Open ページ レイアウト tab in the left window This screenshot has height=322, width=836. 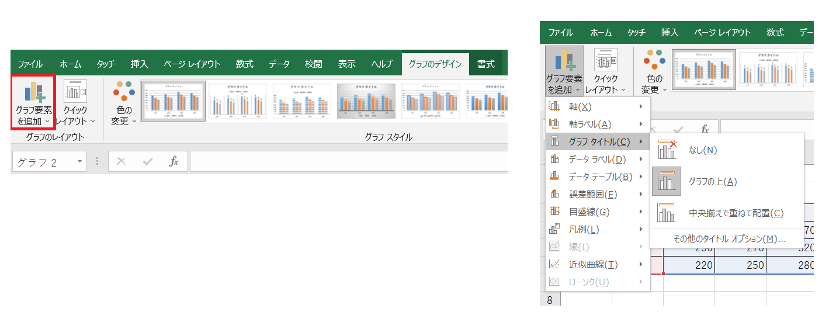pyautogui.click(x=192, y=64)
